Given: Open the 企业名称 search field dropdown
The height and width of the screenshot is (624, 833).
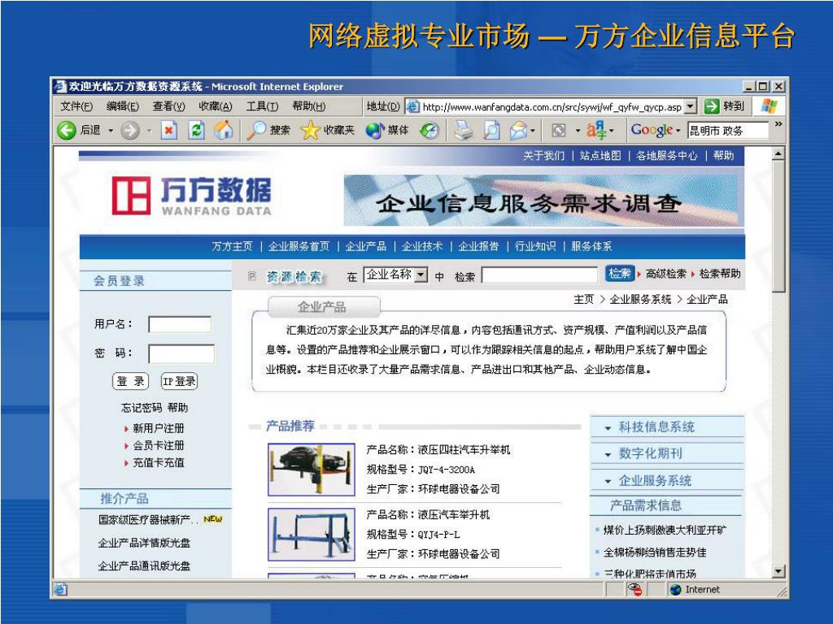Looking at the screenshot, I should 421,275.
